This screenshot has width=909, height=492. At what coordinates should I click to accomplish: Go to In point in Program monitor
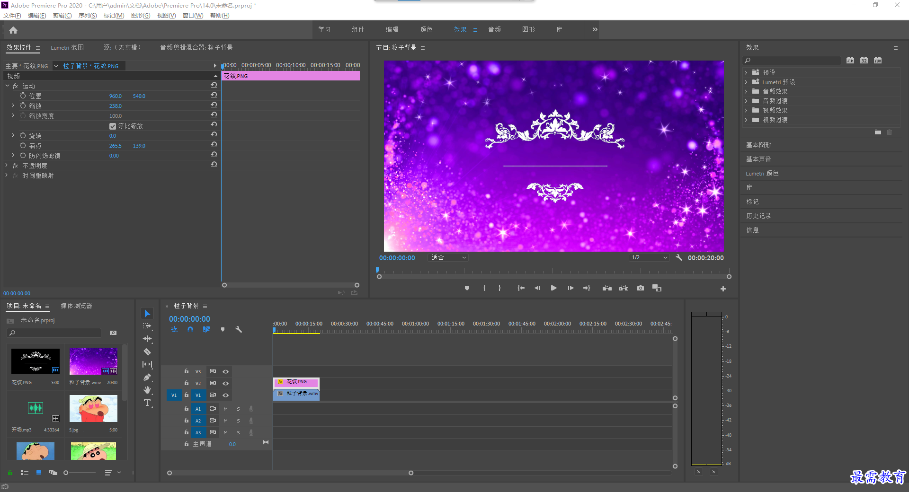521,288
